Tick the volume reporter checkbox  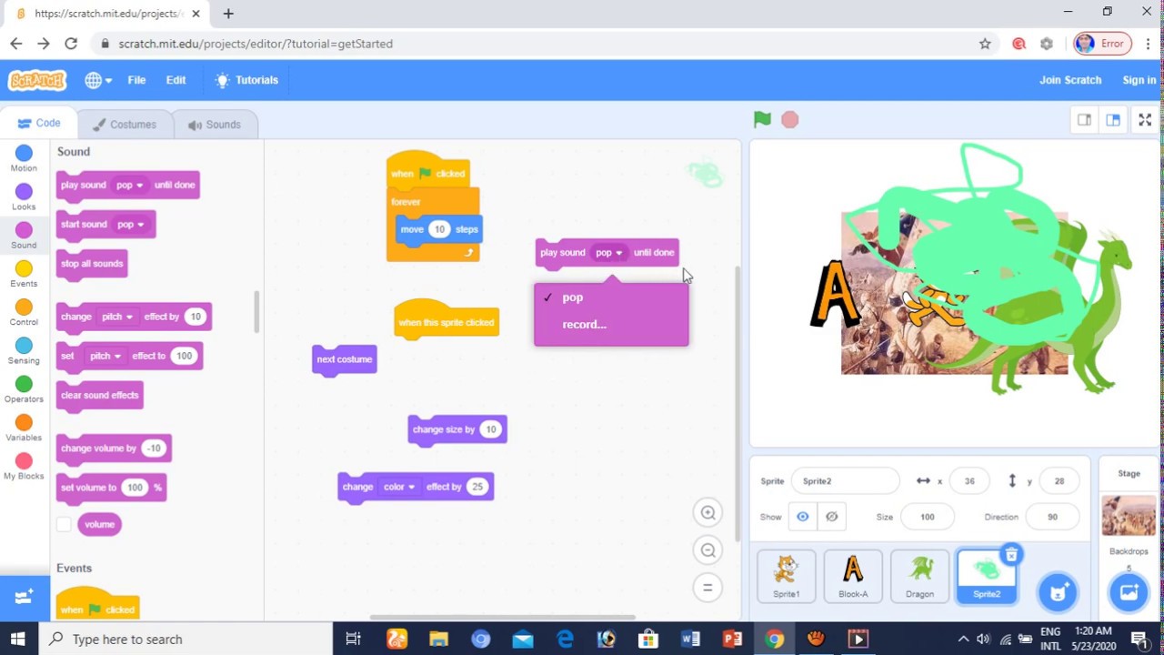click(x=64, y=524)
